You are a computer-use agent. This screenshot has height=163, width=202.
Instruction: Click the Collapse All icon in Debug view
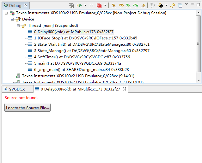tap(180, 6)
